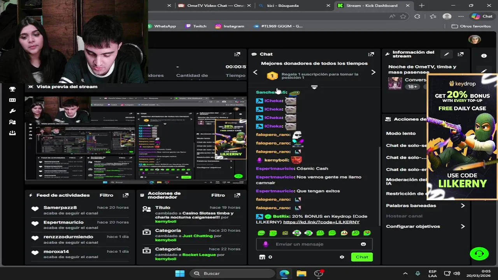Screen dimensions: 498x280
Task: Pop out the session stats panel
Action: coord(237,54)
